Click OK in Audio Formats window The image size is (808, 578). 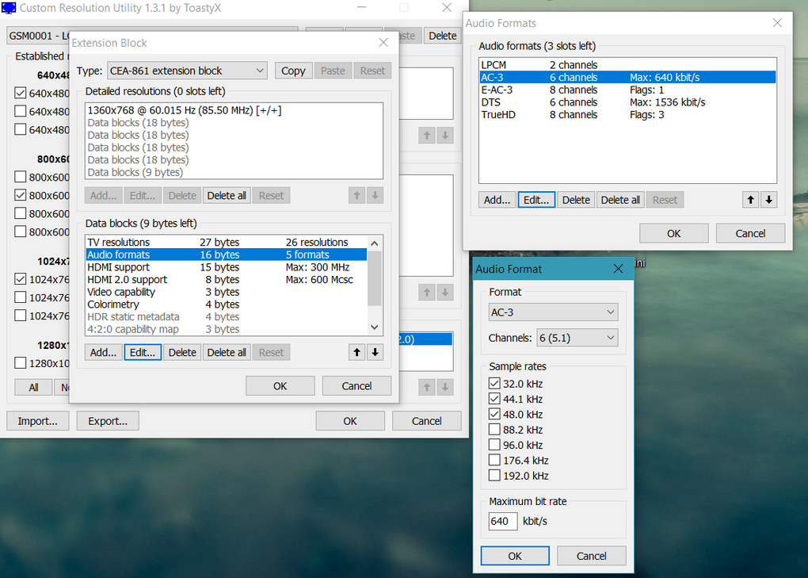pyautogui.click(x=674, y=234)
